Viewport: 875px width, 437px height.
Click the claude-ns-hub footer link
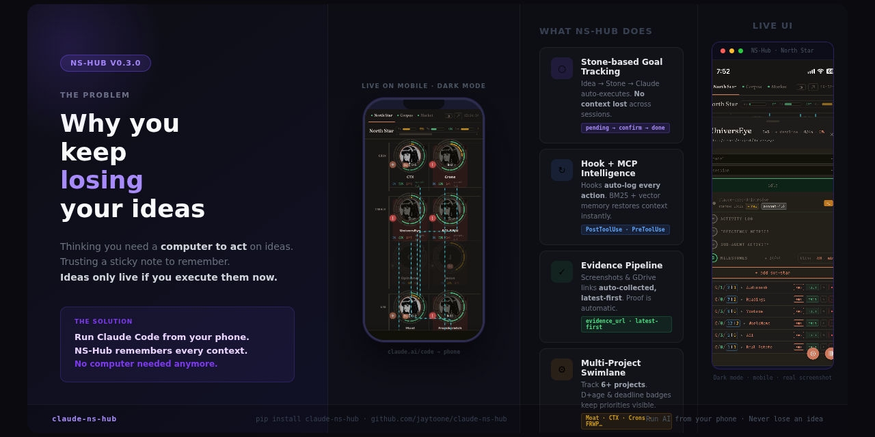[84, 419]
